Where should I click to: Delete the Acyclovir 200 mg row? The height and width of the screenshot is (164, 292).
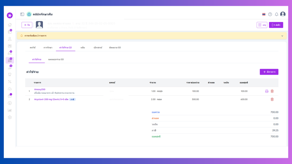point(272,99)
